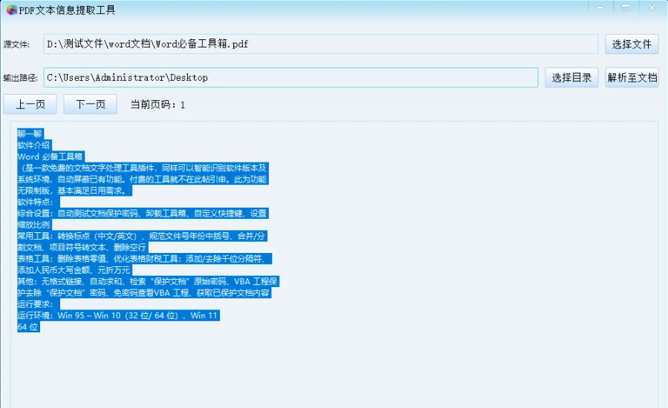Click the 当前页码: 1 label
The width and height of the screenshot is (668, 408).
click(x=158, y=105)
